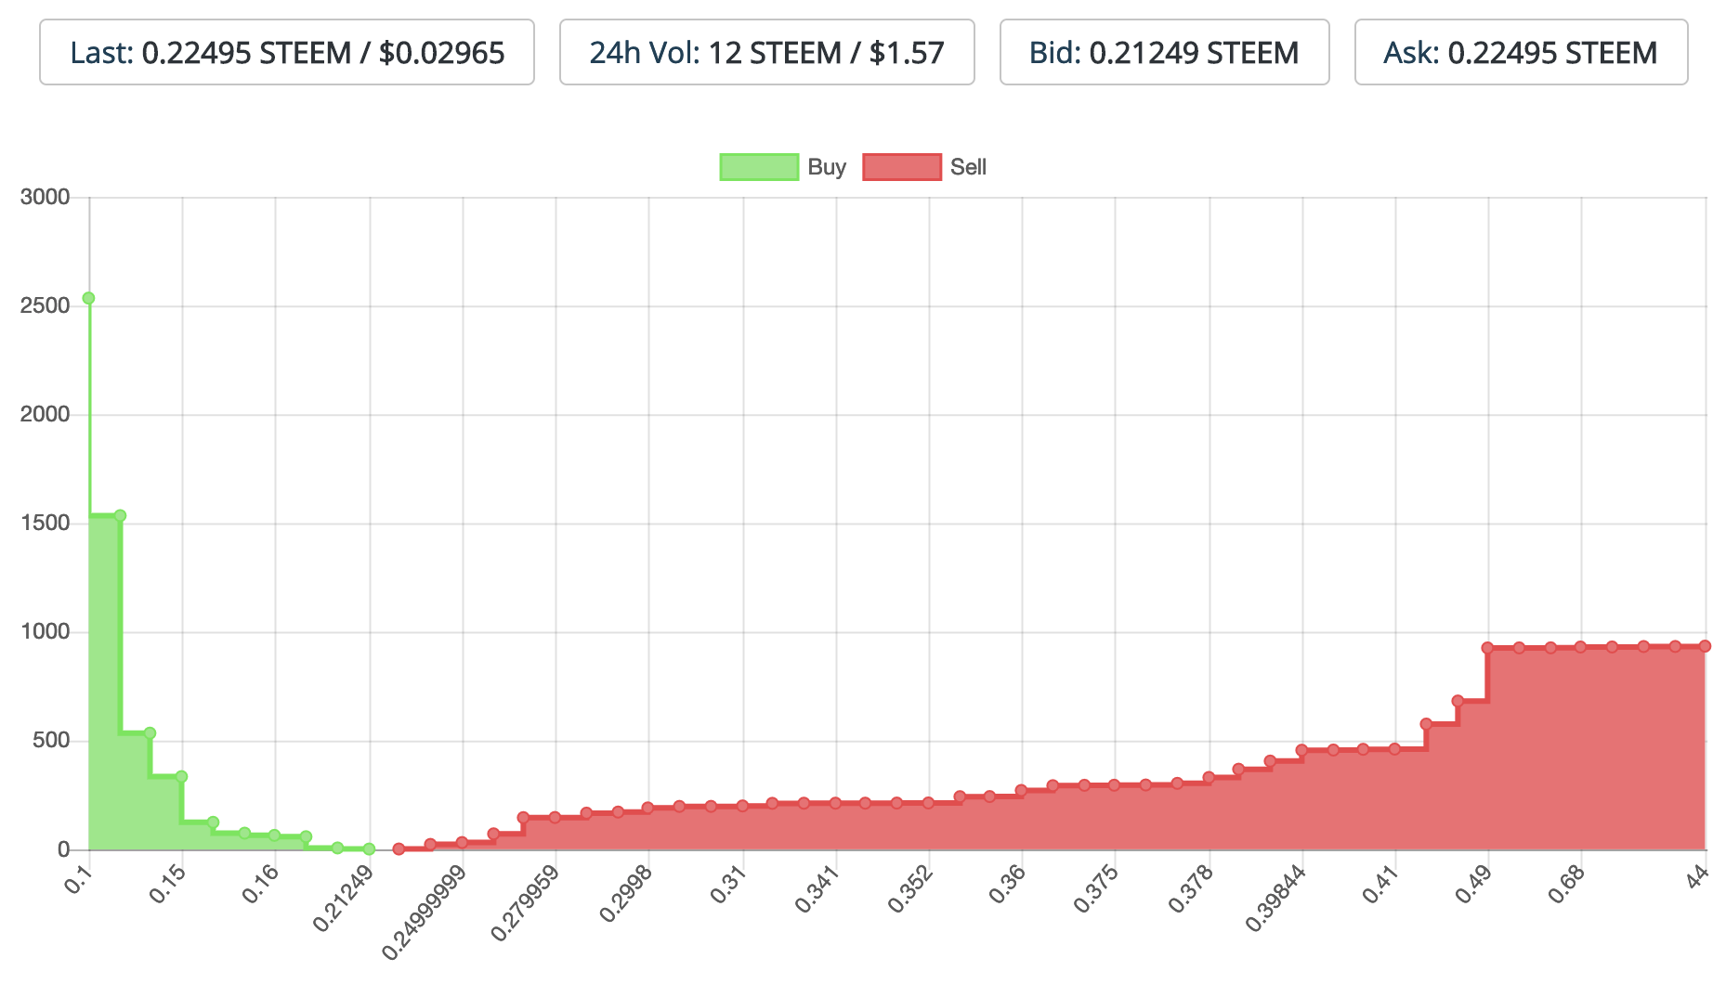The height and width of the screenshot is (997, 1726).
Task: Click the Buy point at price 0.21249
Action: [x=369, y=848]
